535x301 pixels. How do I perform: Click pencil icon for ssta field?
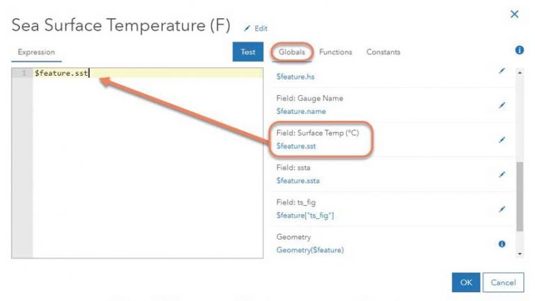click(502, 174)
